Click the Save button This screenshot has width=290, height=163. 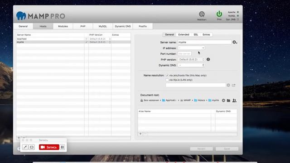pos(227,149)
